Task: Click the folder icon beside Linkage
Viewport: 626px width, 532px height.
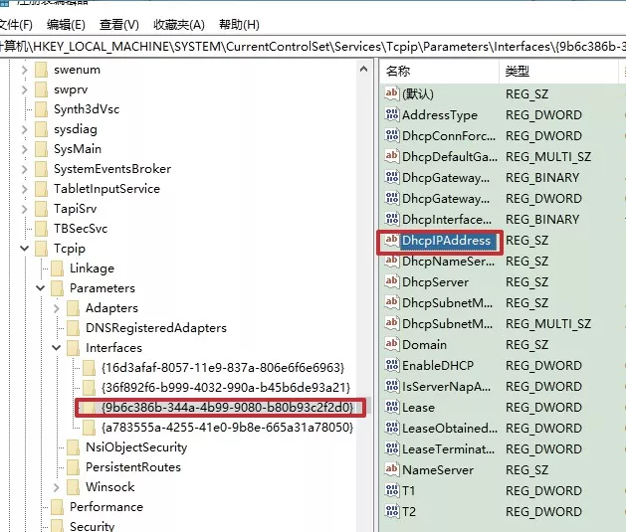Action: pyautogui.click(x=57, y=268)
